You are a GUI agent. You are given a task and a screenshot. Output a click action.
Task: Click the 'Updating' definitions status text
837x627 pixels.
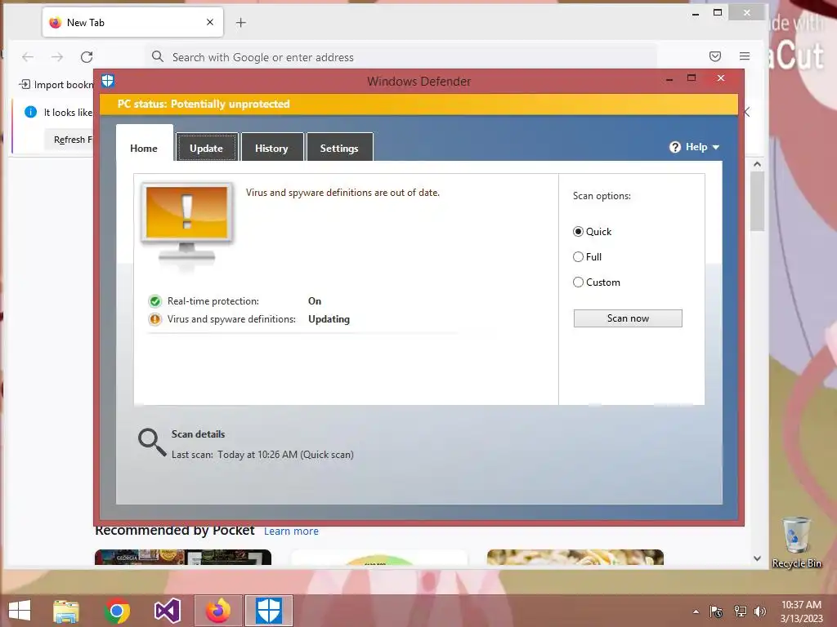pos(329,319)
